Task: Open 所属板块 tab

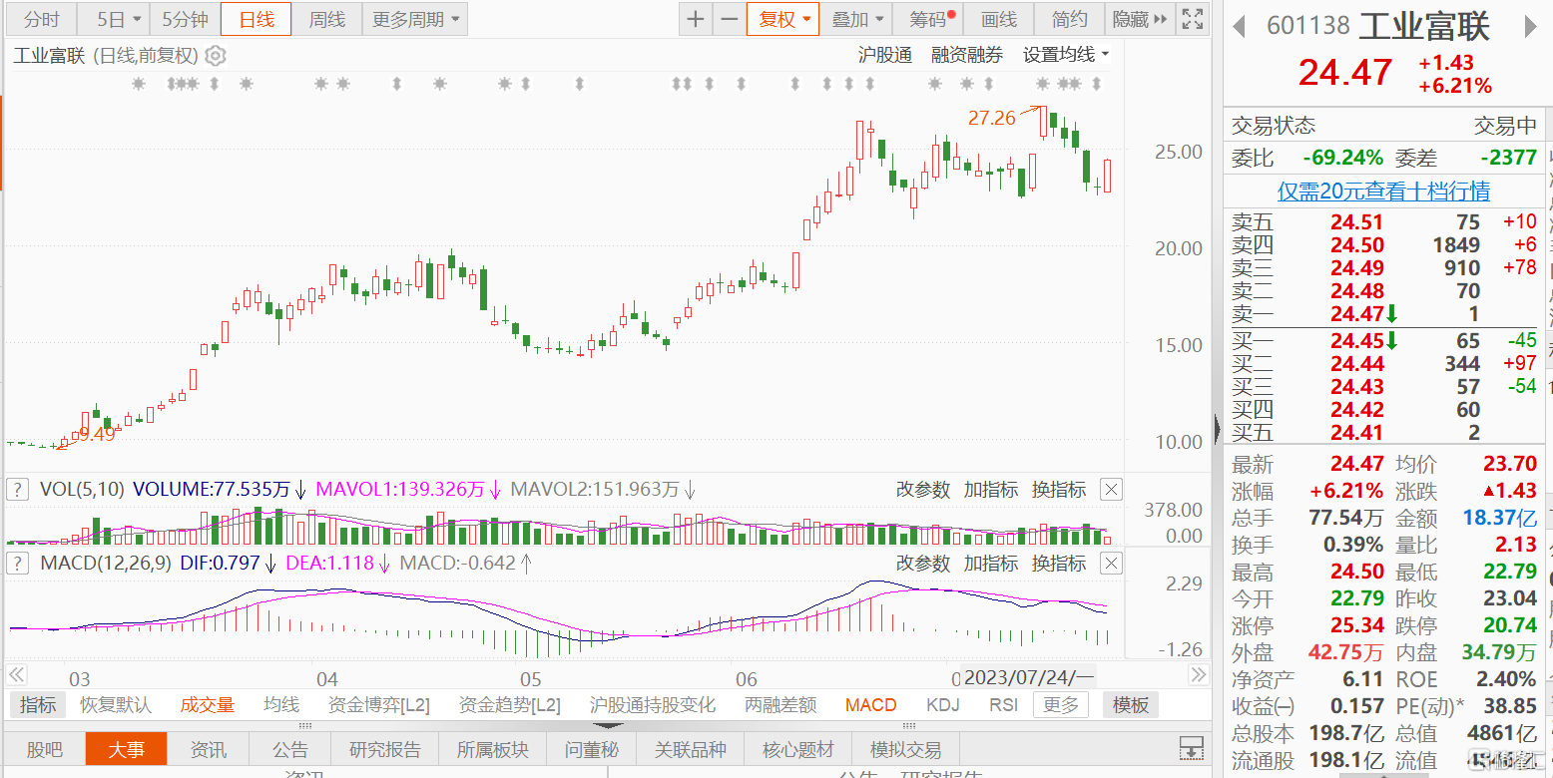Action: coord(493,749)
